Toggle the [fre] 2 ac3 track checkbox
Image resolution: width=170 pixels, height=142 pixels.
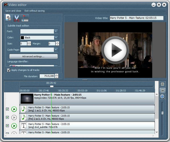click(8, 117)
